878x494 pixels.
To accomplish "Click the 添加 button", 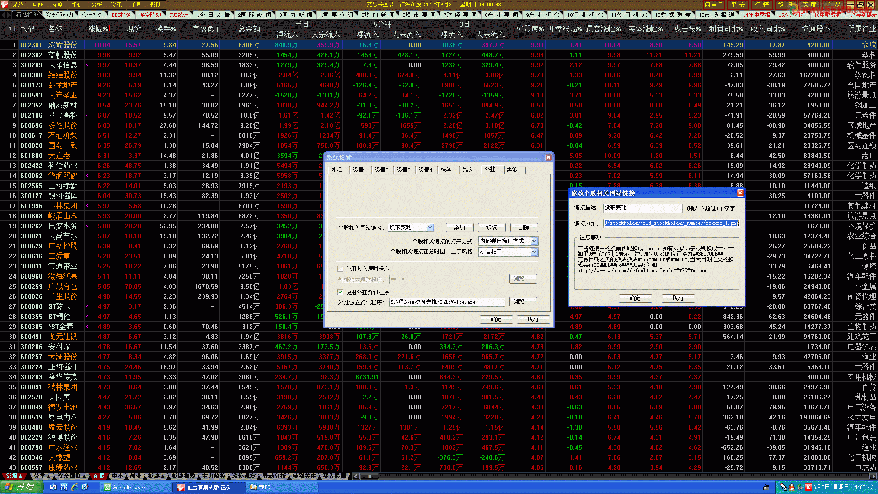I will pos(459,227).
